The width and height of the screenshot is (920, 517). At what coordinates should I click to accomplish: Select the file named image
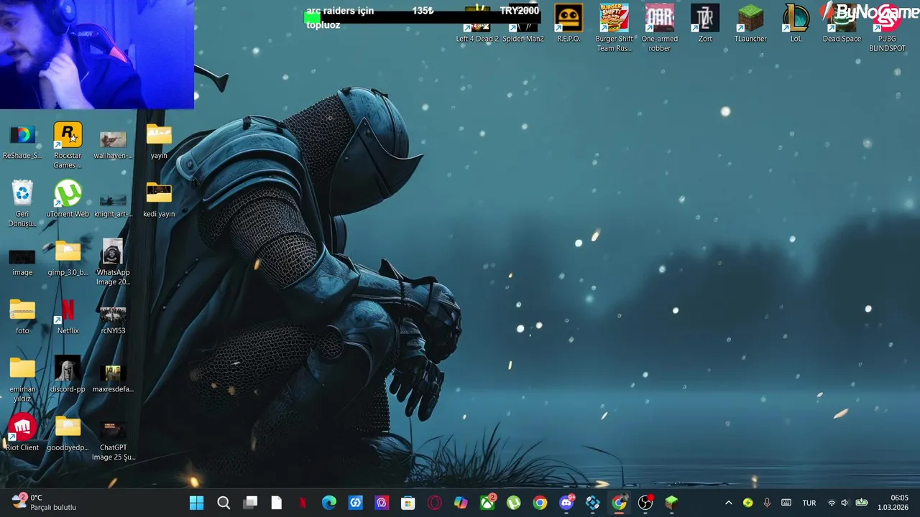pos(22,263)
